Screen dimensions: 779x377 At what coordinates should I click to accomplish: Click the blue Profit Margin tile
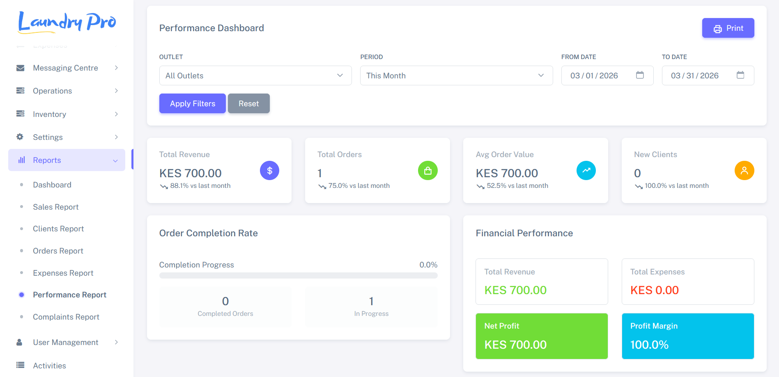pyautogui.click(x=688, y=336)
